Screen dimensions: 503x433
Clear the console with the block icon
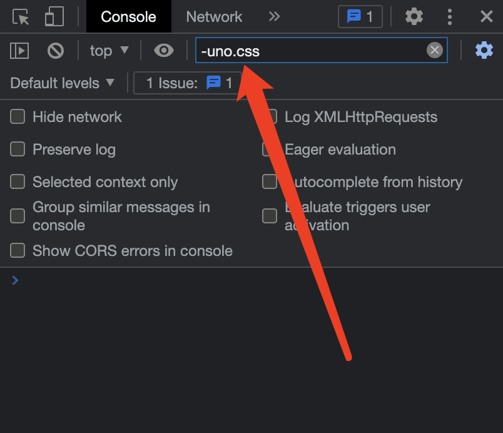click(x=56, y=51)
